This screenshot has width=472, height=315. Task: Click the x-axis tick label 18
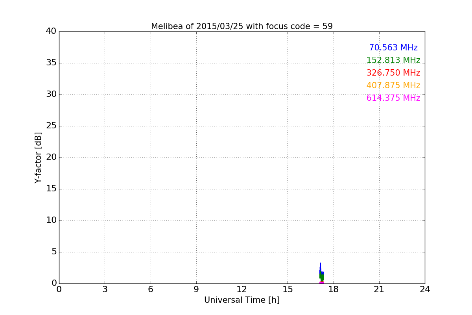click(334, 289)
